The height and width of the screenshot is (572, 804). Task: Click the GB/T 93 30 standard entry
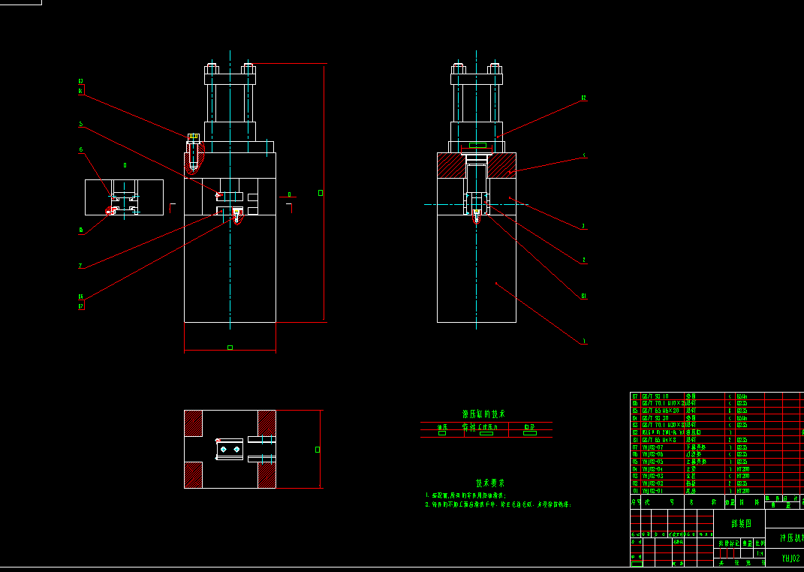click(655, 418)
